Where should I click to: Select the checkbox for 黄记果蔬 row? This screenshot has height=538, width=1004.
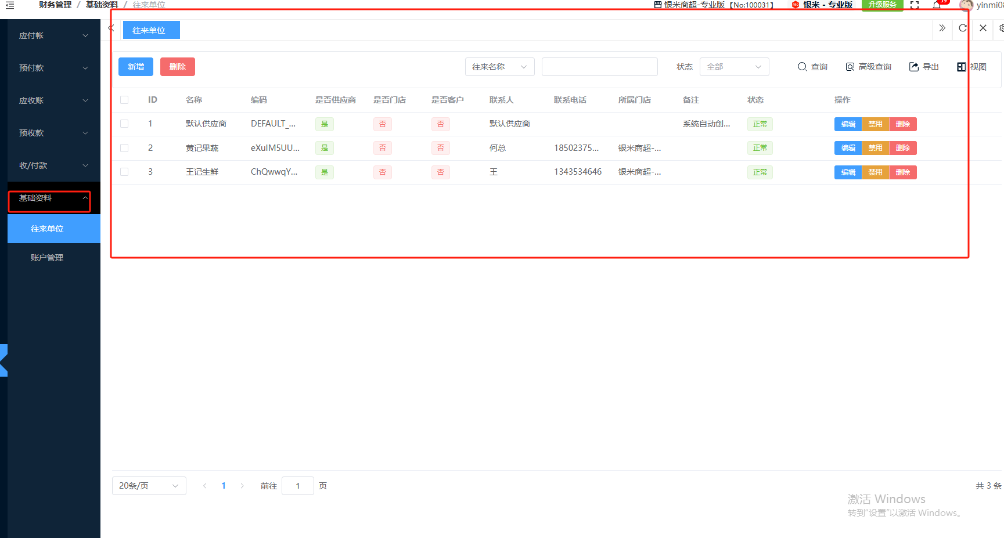tap(124, 148)
